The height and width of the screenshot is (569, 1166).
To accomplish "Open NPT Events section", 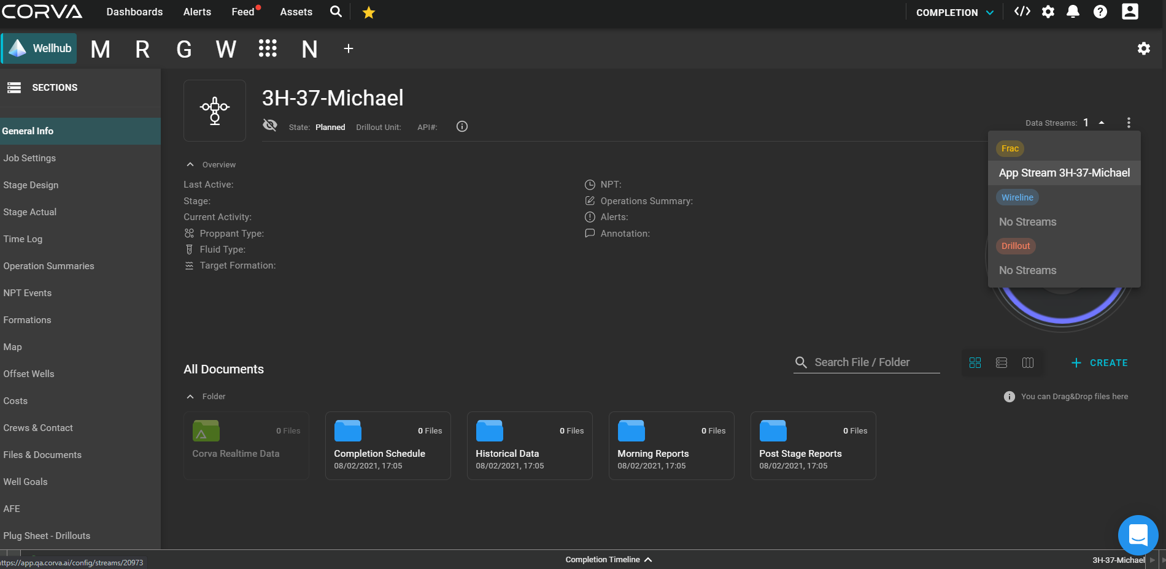I will click(x=80, y=293).
